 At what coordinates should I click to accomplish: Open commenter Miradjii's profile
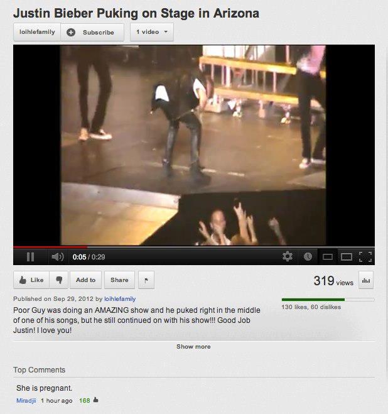(26, 401)
